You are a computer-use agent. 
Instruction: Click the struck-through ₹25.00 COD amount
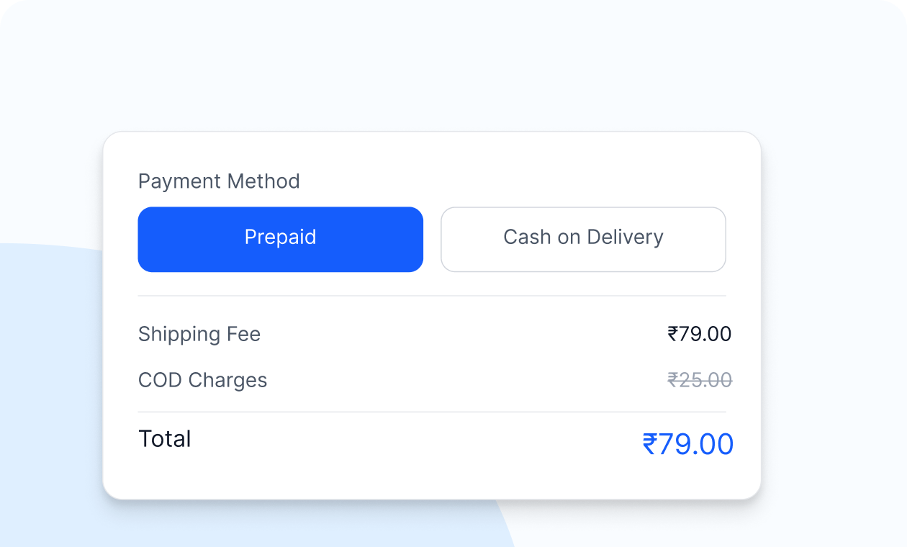tap(700, 380)
